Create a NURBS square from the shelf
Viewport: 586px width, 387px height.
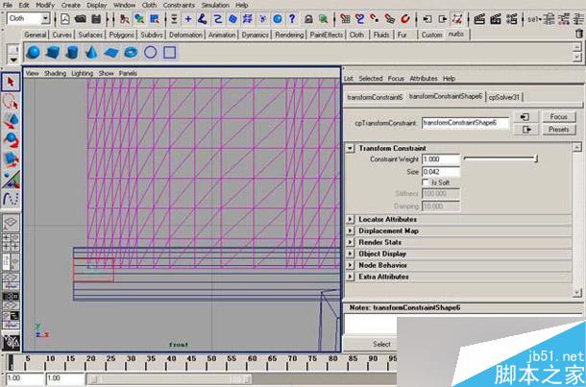point(170,52)
